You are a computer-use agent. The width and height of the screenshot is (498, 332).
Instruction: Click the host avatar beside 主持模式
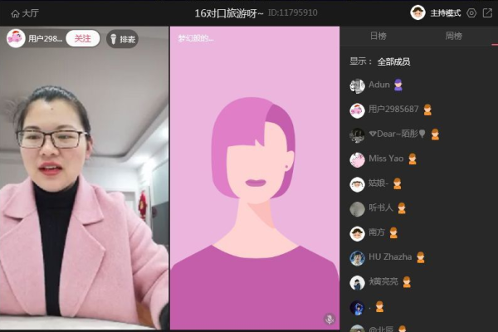[417, 12]
